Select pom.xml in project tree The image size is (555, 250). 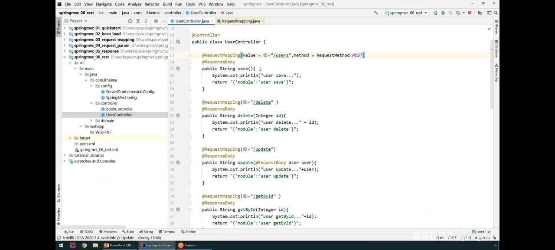pos(87,144)
